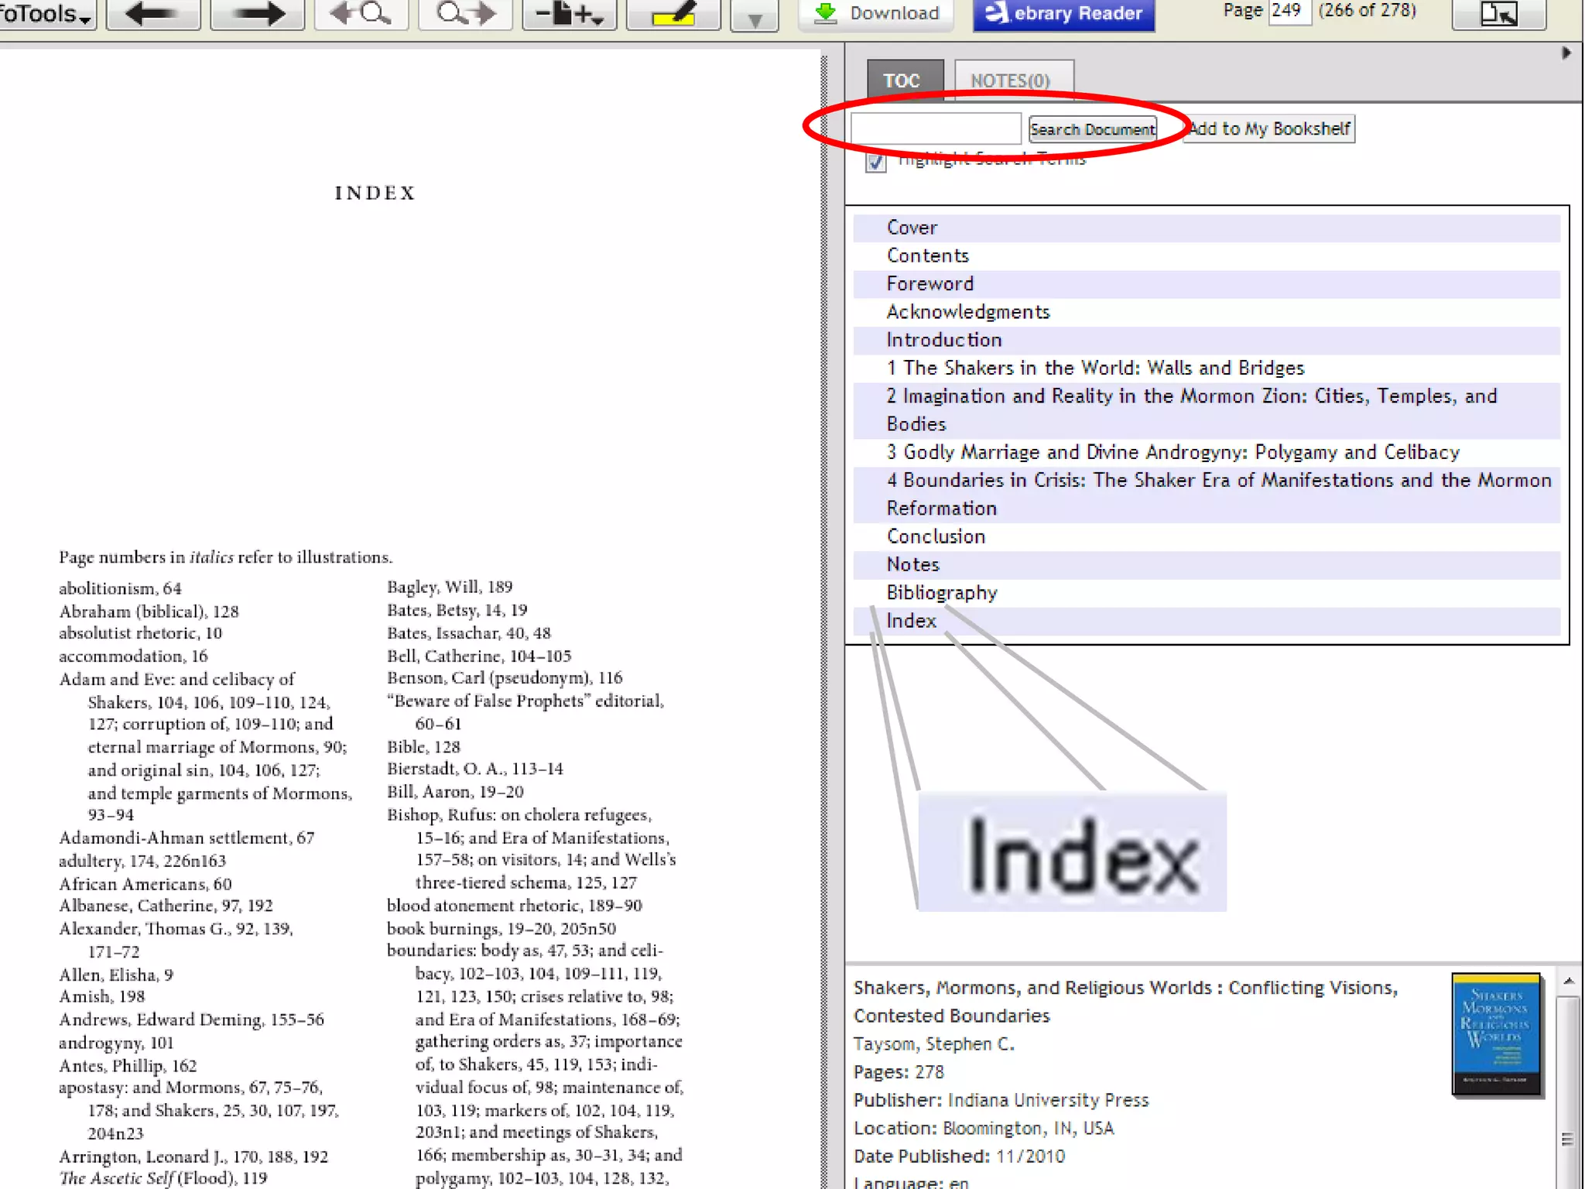1585x1189 pixels.
Task: Click the Search Document button
Action: pyautogui.click(x=1092, y=129)
